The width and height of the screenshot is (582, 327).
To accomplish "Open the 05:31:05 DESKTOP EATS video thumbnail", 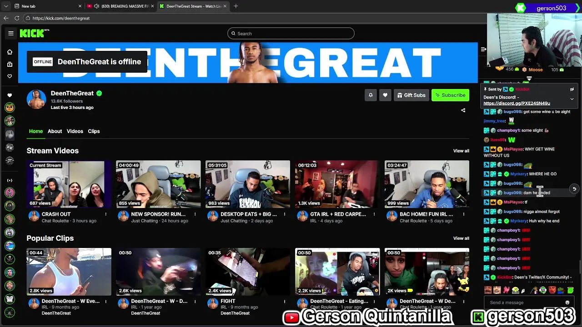I will 248,184.
